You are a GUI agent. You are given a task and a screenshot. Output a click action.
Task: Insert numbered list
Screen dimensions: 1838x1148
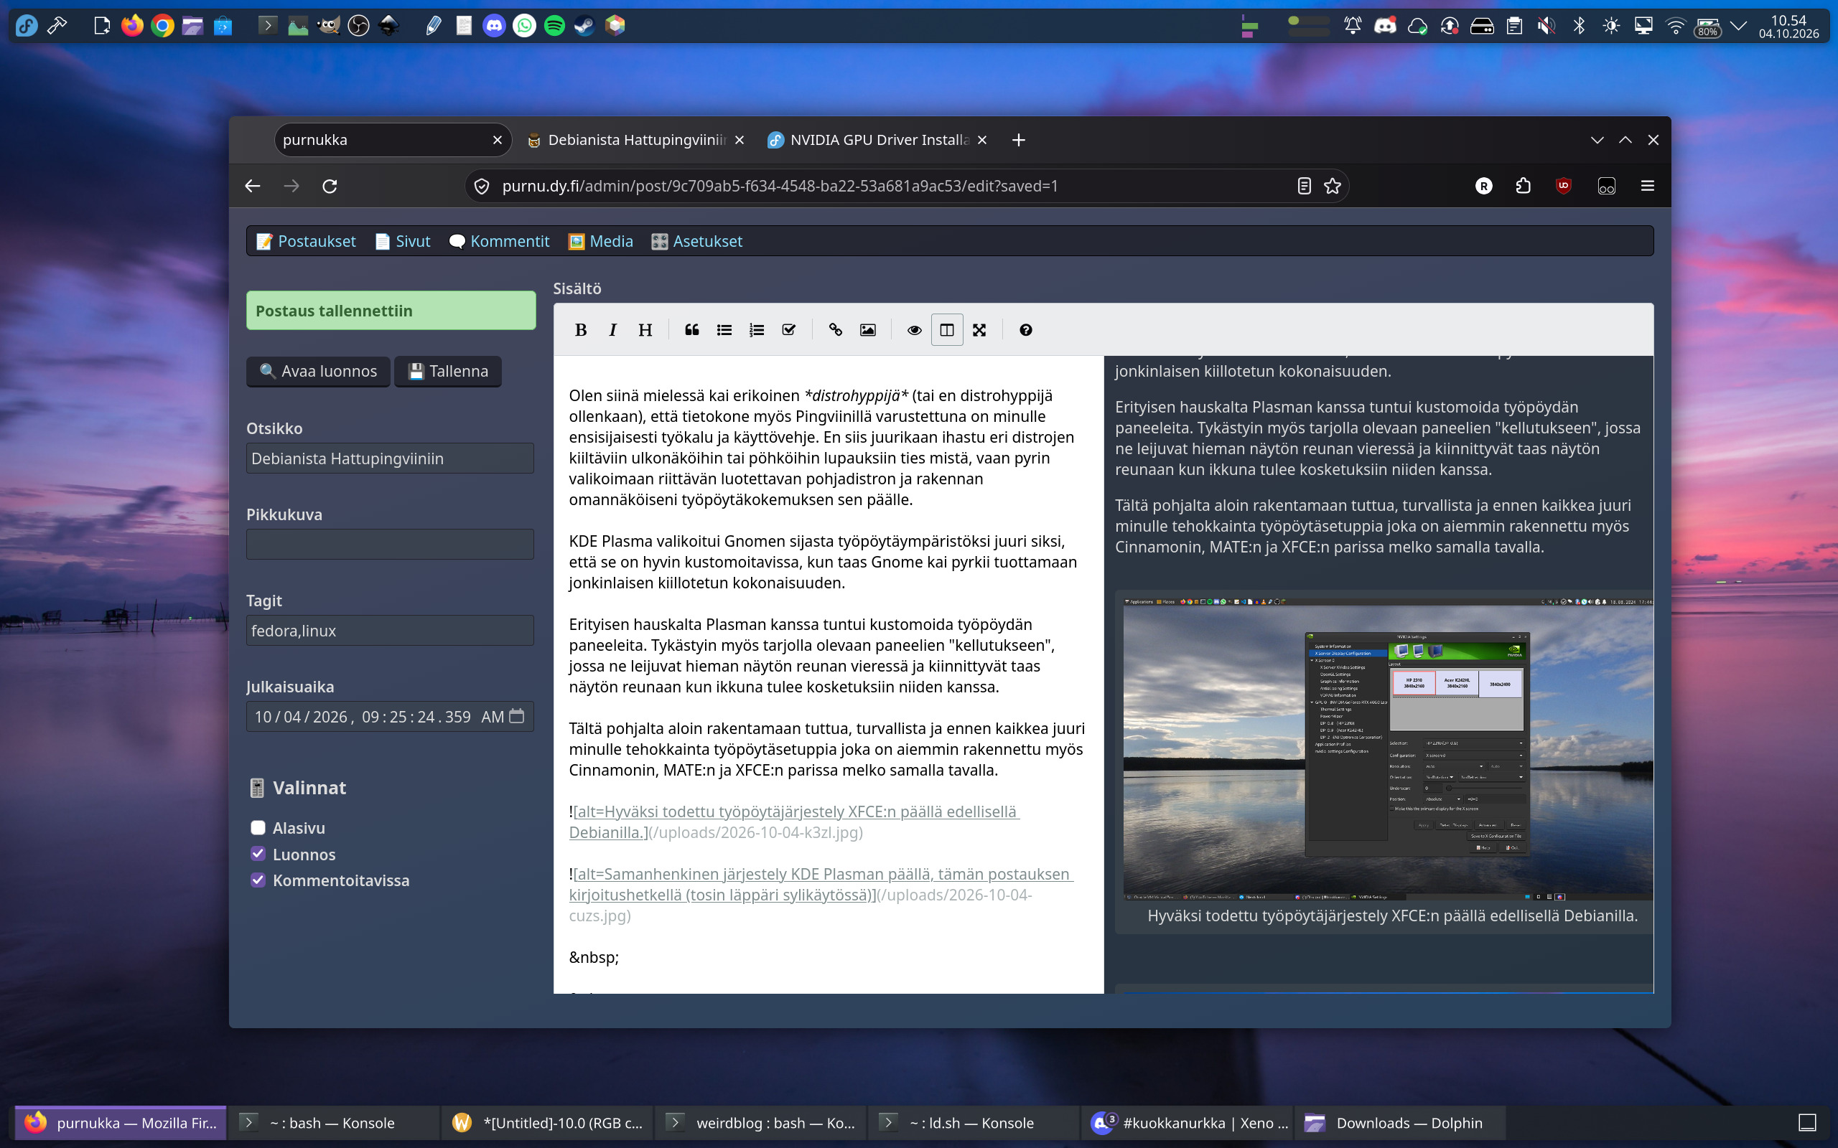(757, 329)
